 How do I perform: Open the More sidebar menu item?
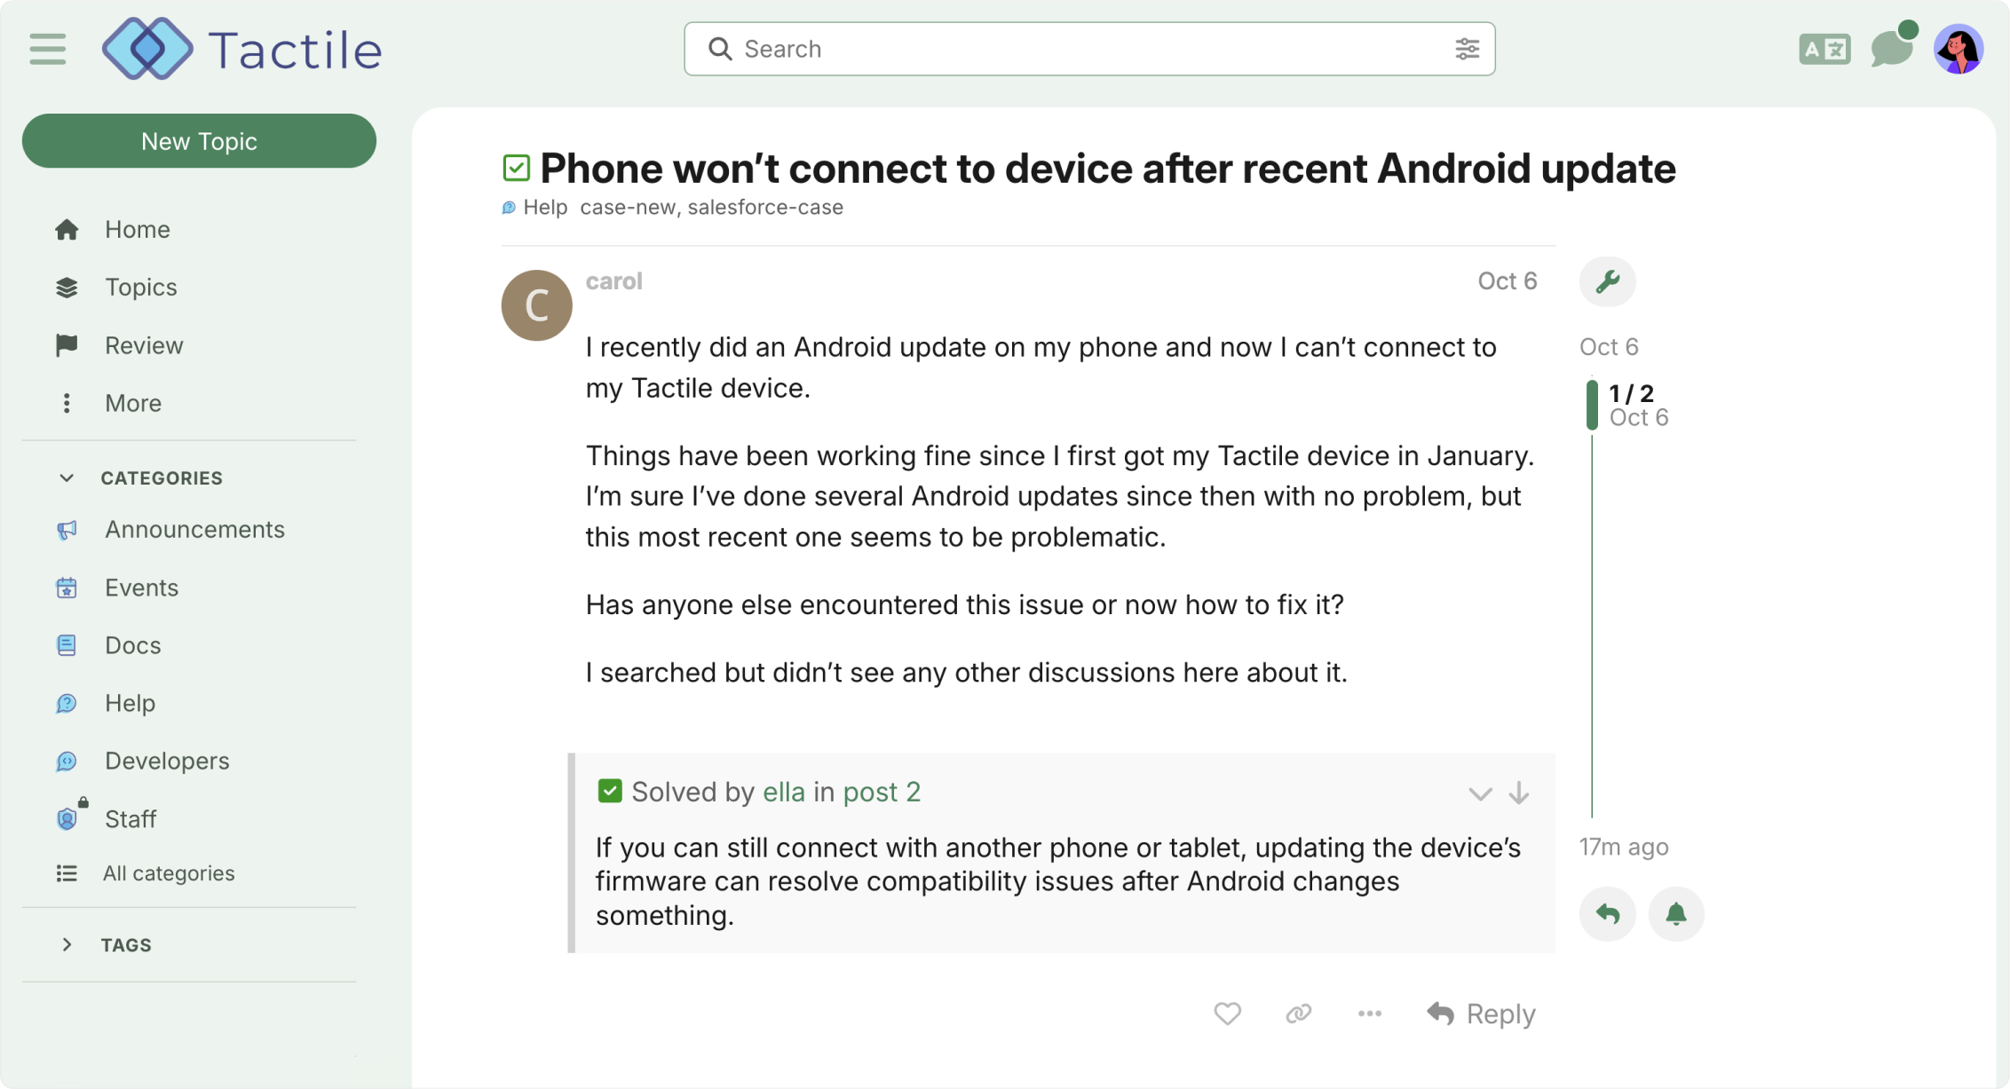132,403
